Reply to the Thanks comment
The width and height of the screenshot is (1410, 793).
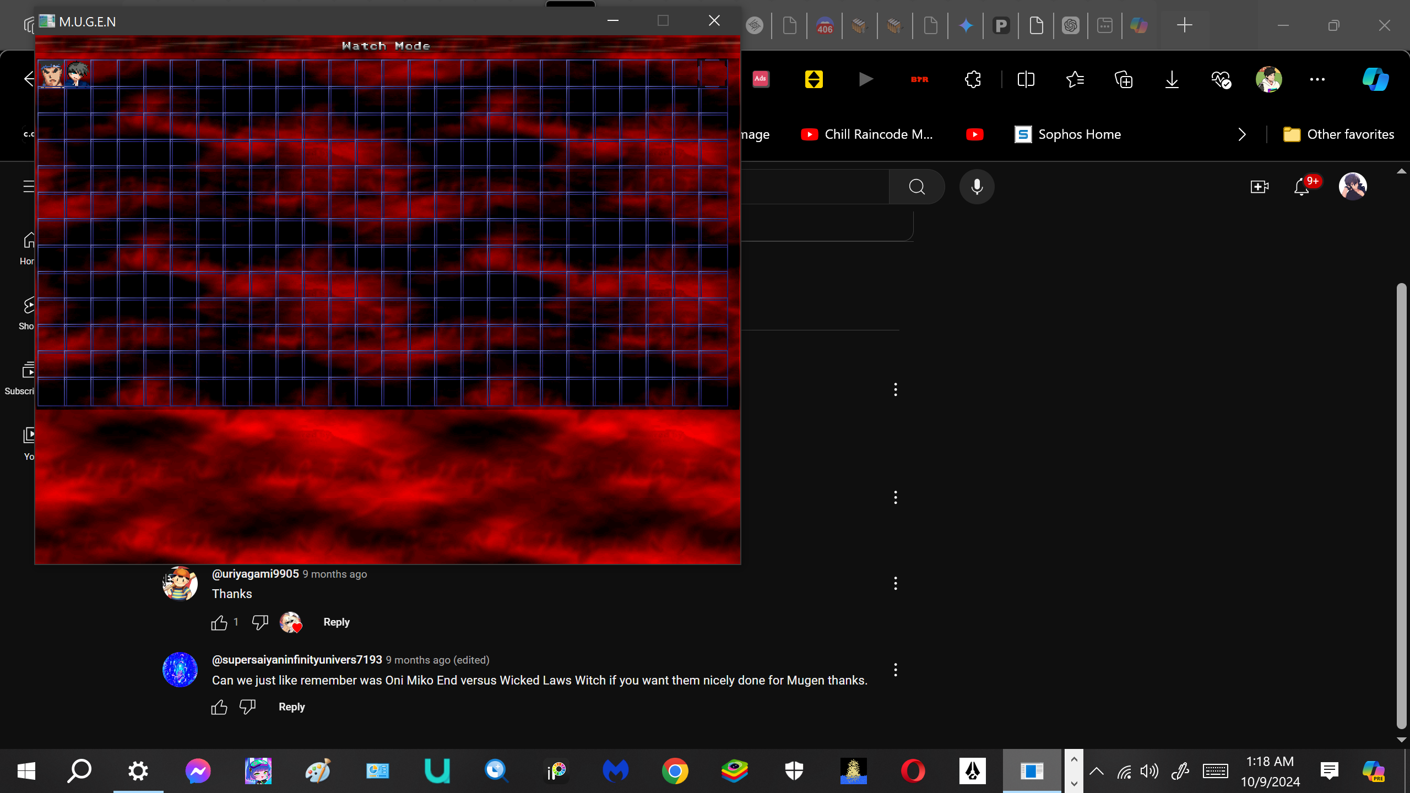click(x=336, y=622)
